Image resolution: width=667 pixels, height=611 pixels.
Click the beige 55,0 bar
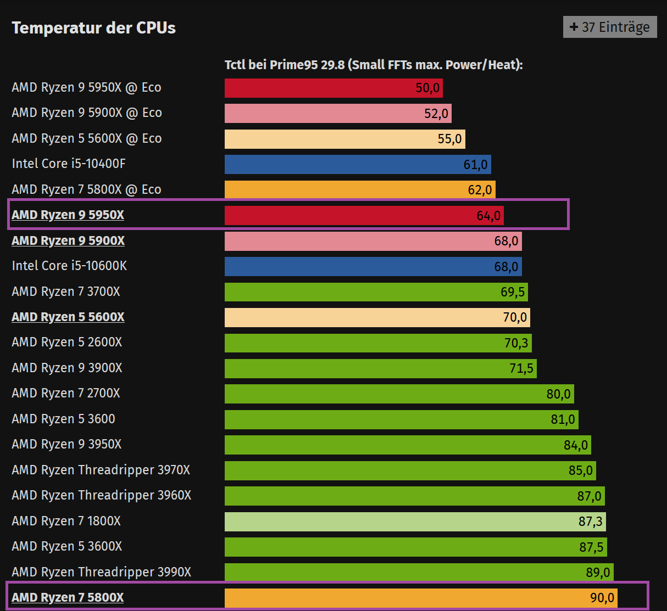click(345, 139)
